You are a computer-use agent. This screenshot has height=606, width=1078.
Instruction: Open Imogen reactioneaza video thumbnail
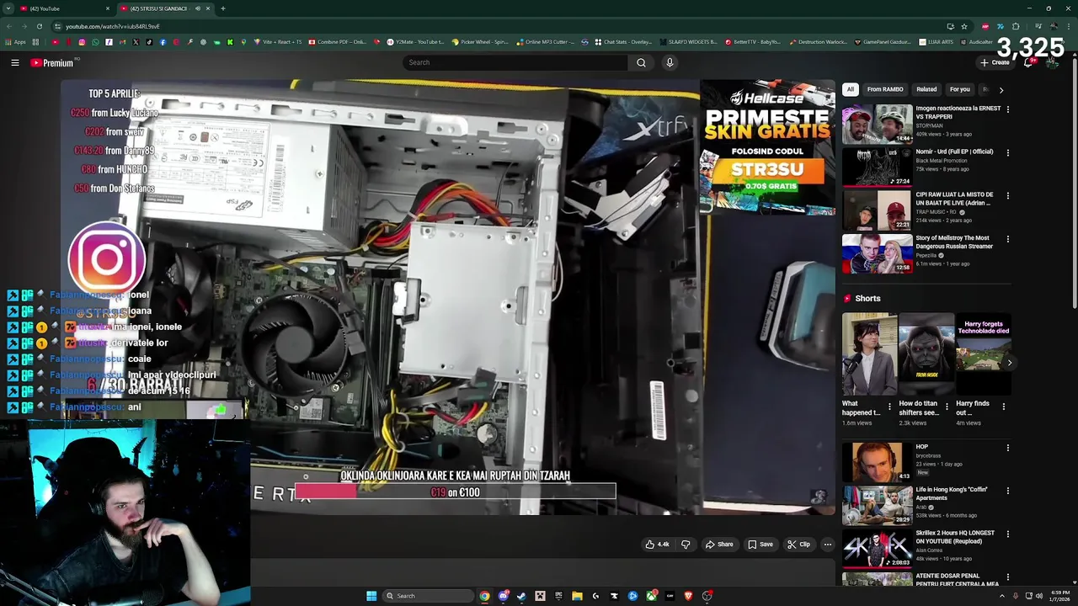tap(877, 124)
